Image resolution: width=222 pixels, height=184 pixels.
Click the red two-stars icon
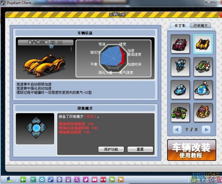[103, 180]
